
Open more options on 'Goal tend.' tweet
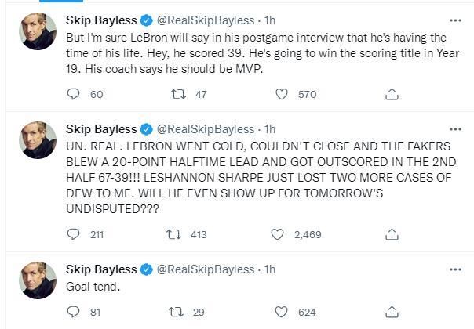tap(454, 269)
